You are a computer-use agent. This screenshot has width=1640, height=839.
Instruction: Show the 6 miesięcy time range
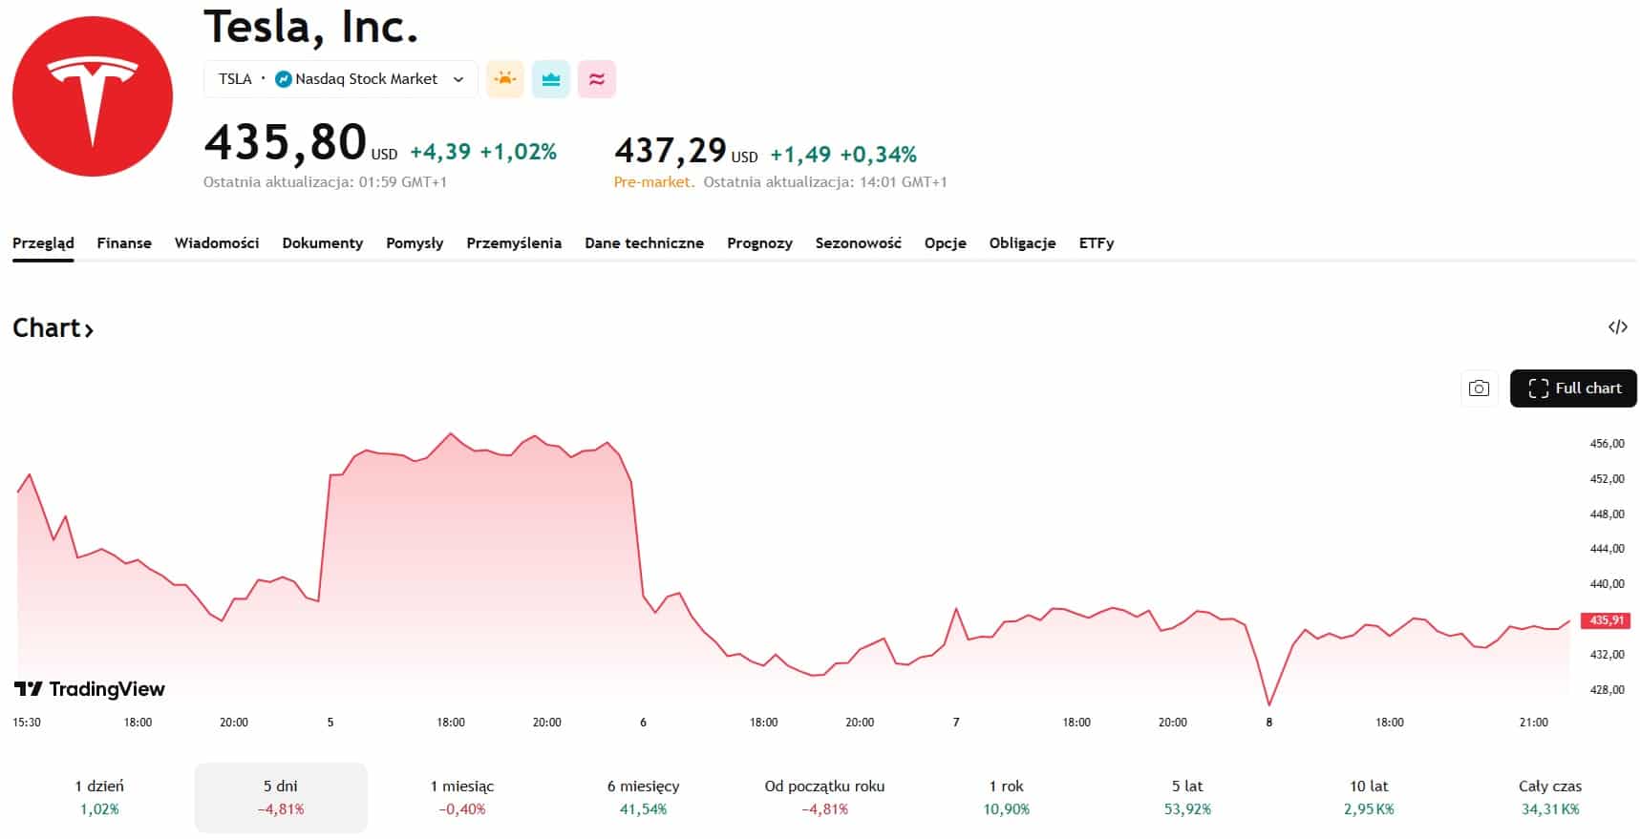643,797
